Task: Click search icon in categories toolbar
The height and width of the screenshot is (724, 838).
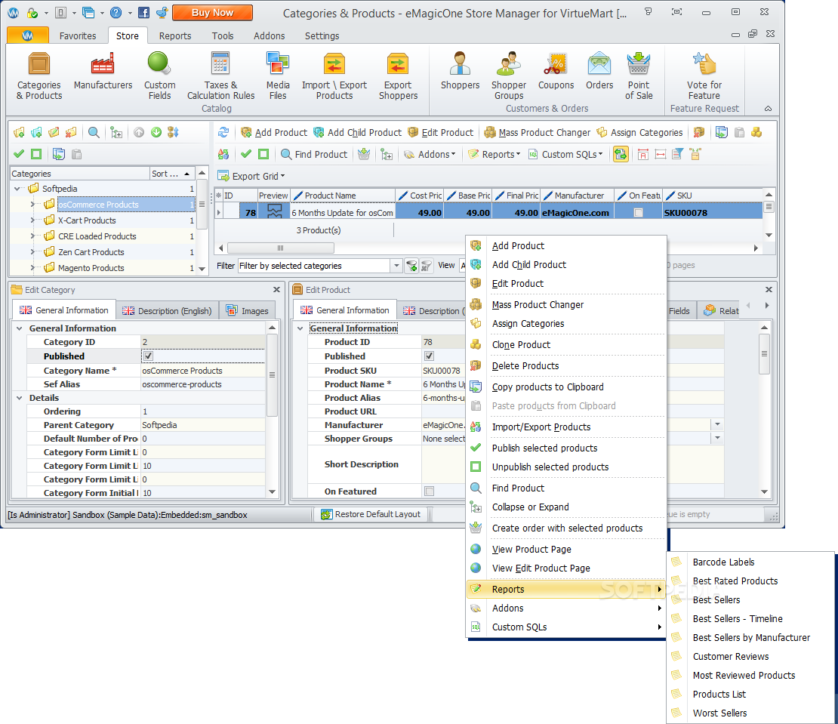Action: [x=94, y=132]
